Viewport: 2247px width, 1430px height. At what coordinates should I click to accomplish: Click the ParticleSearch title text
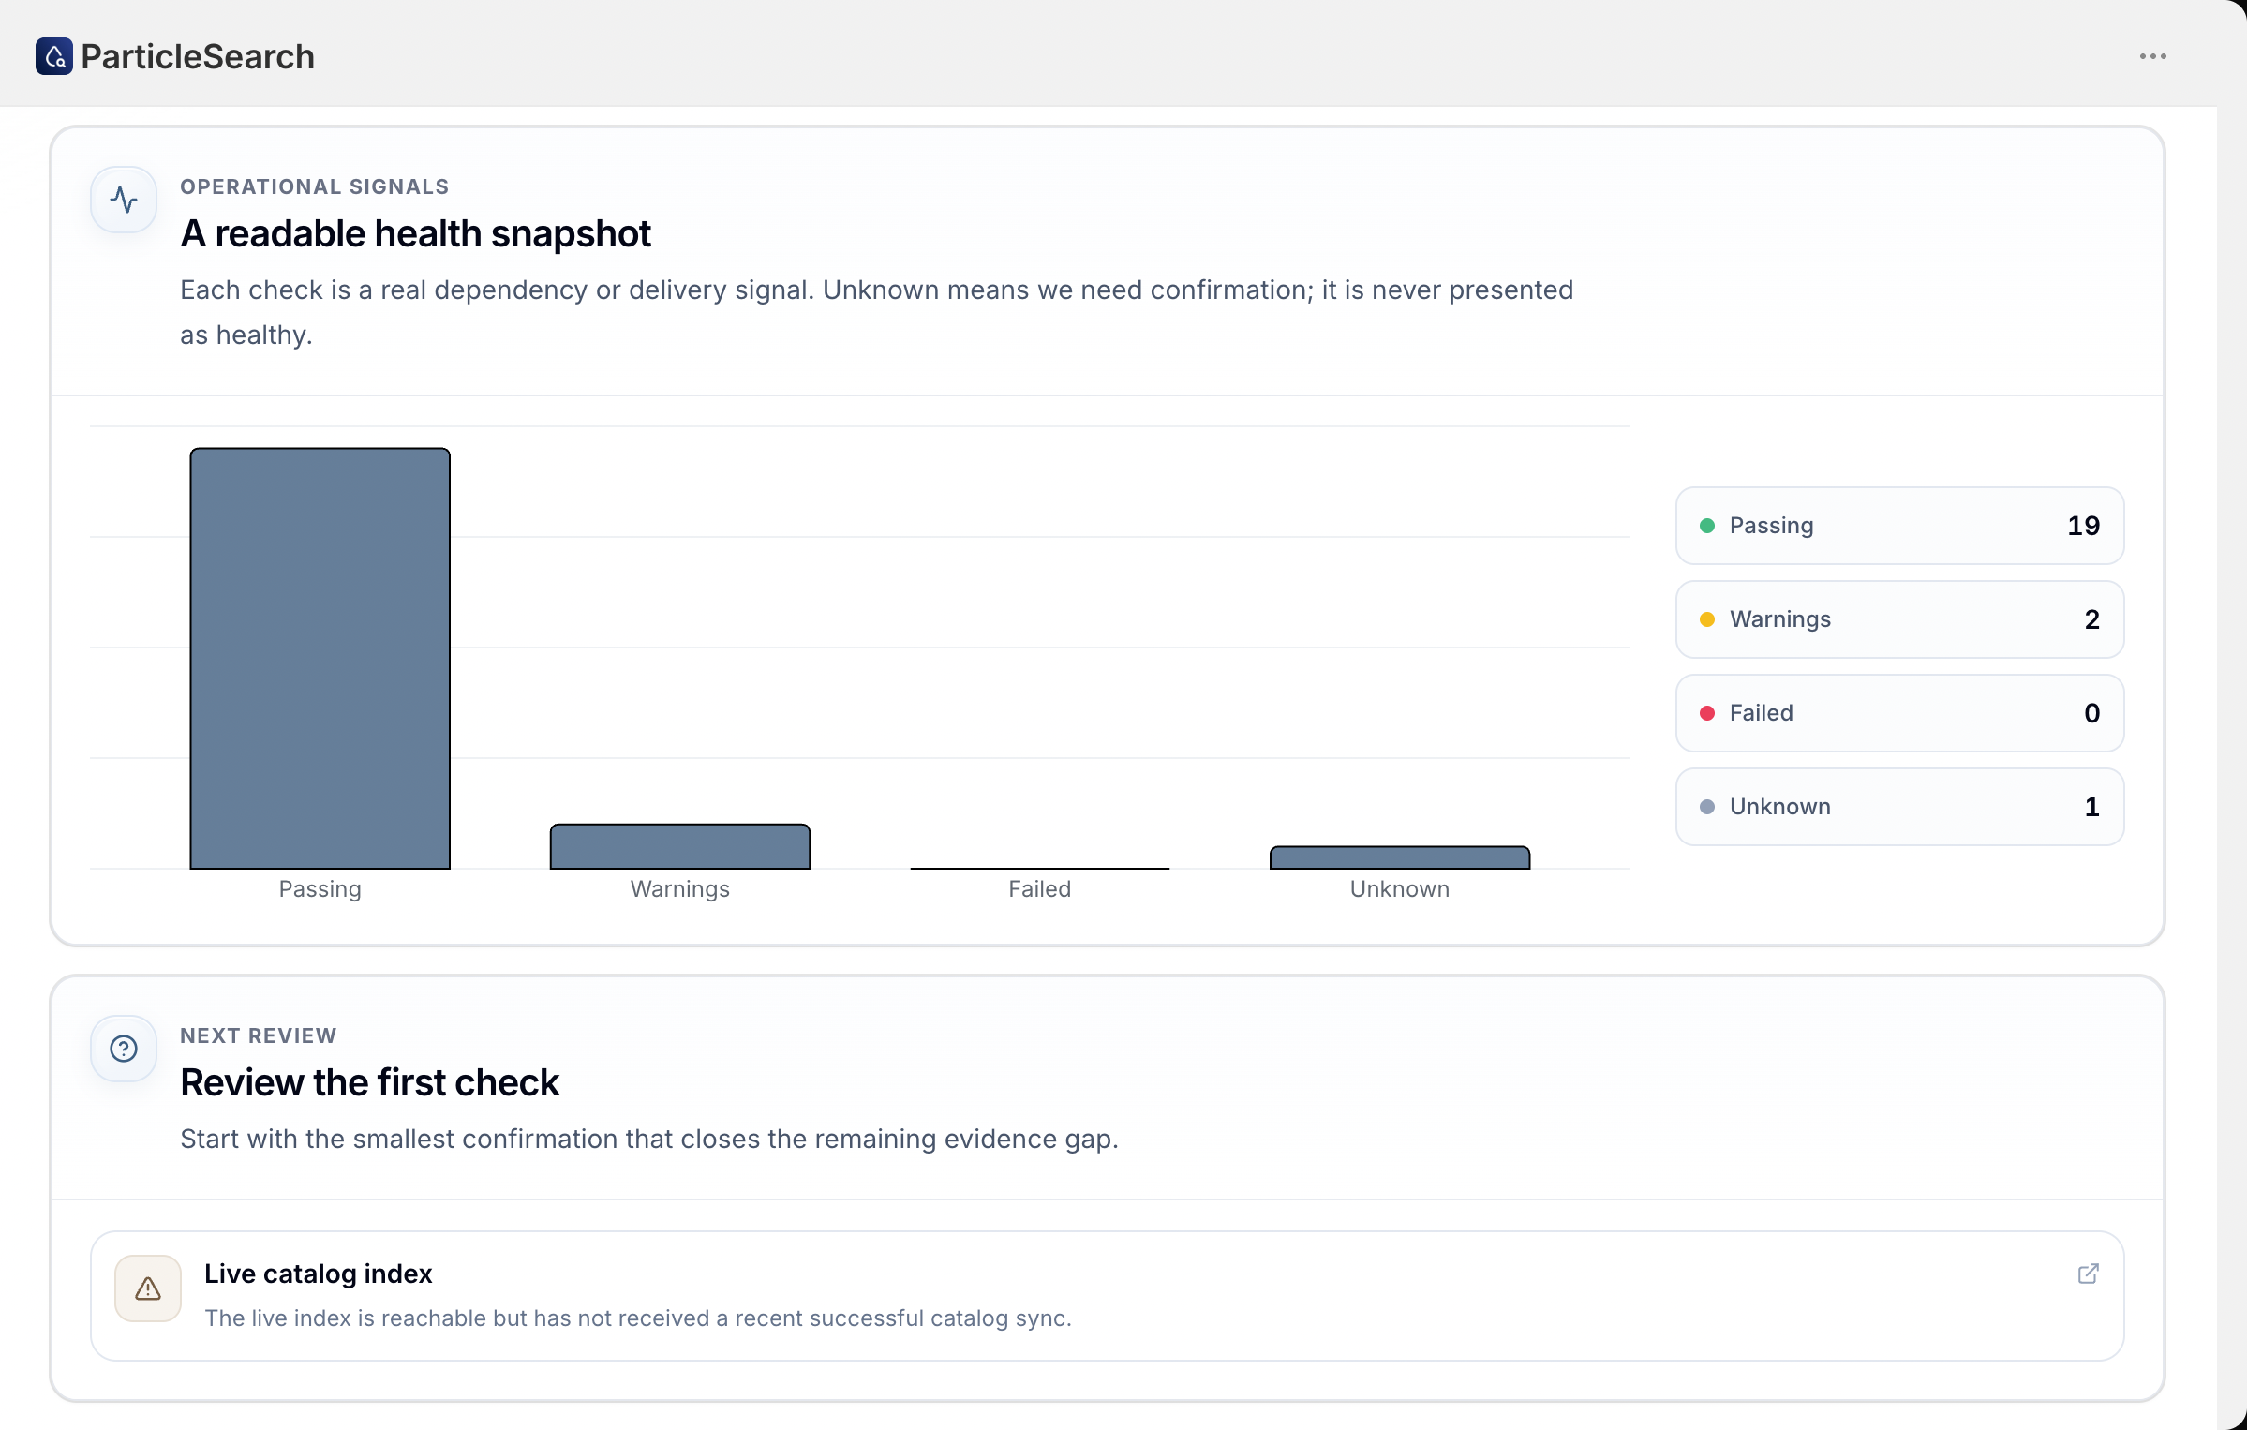pyautogui.click(x=198, y=56)
